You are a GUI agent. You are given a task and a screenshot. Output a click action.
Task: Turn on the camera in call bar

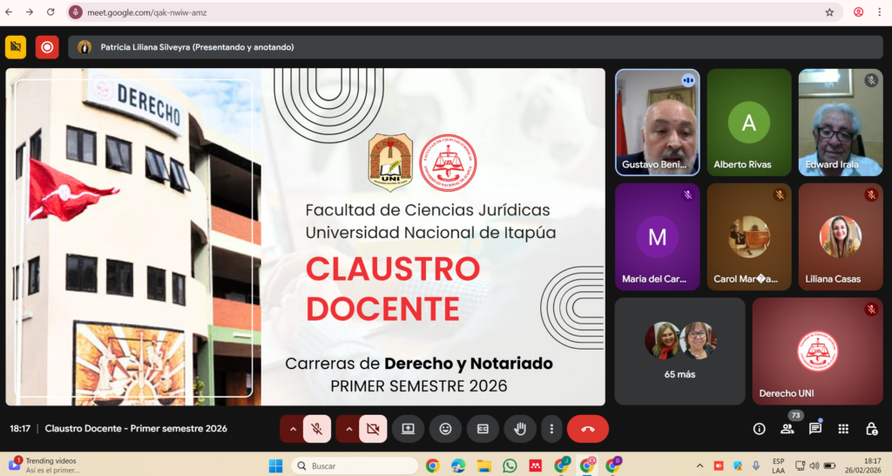[373, 429]
